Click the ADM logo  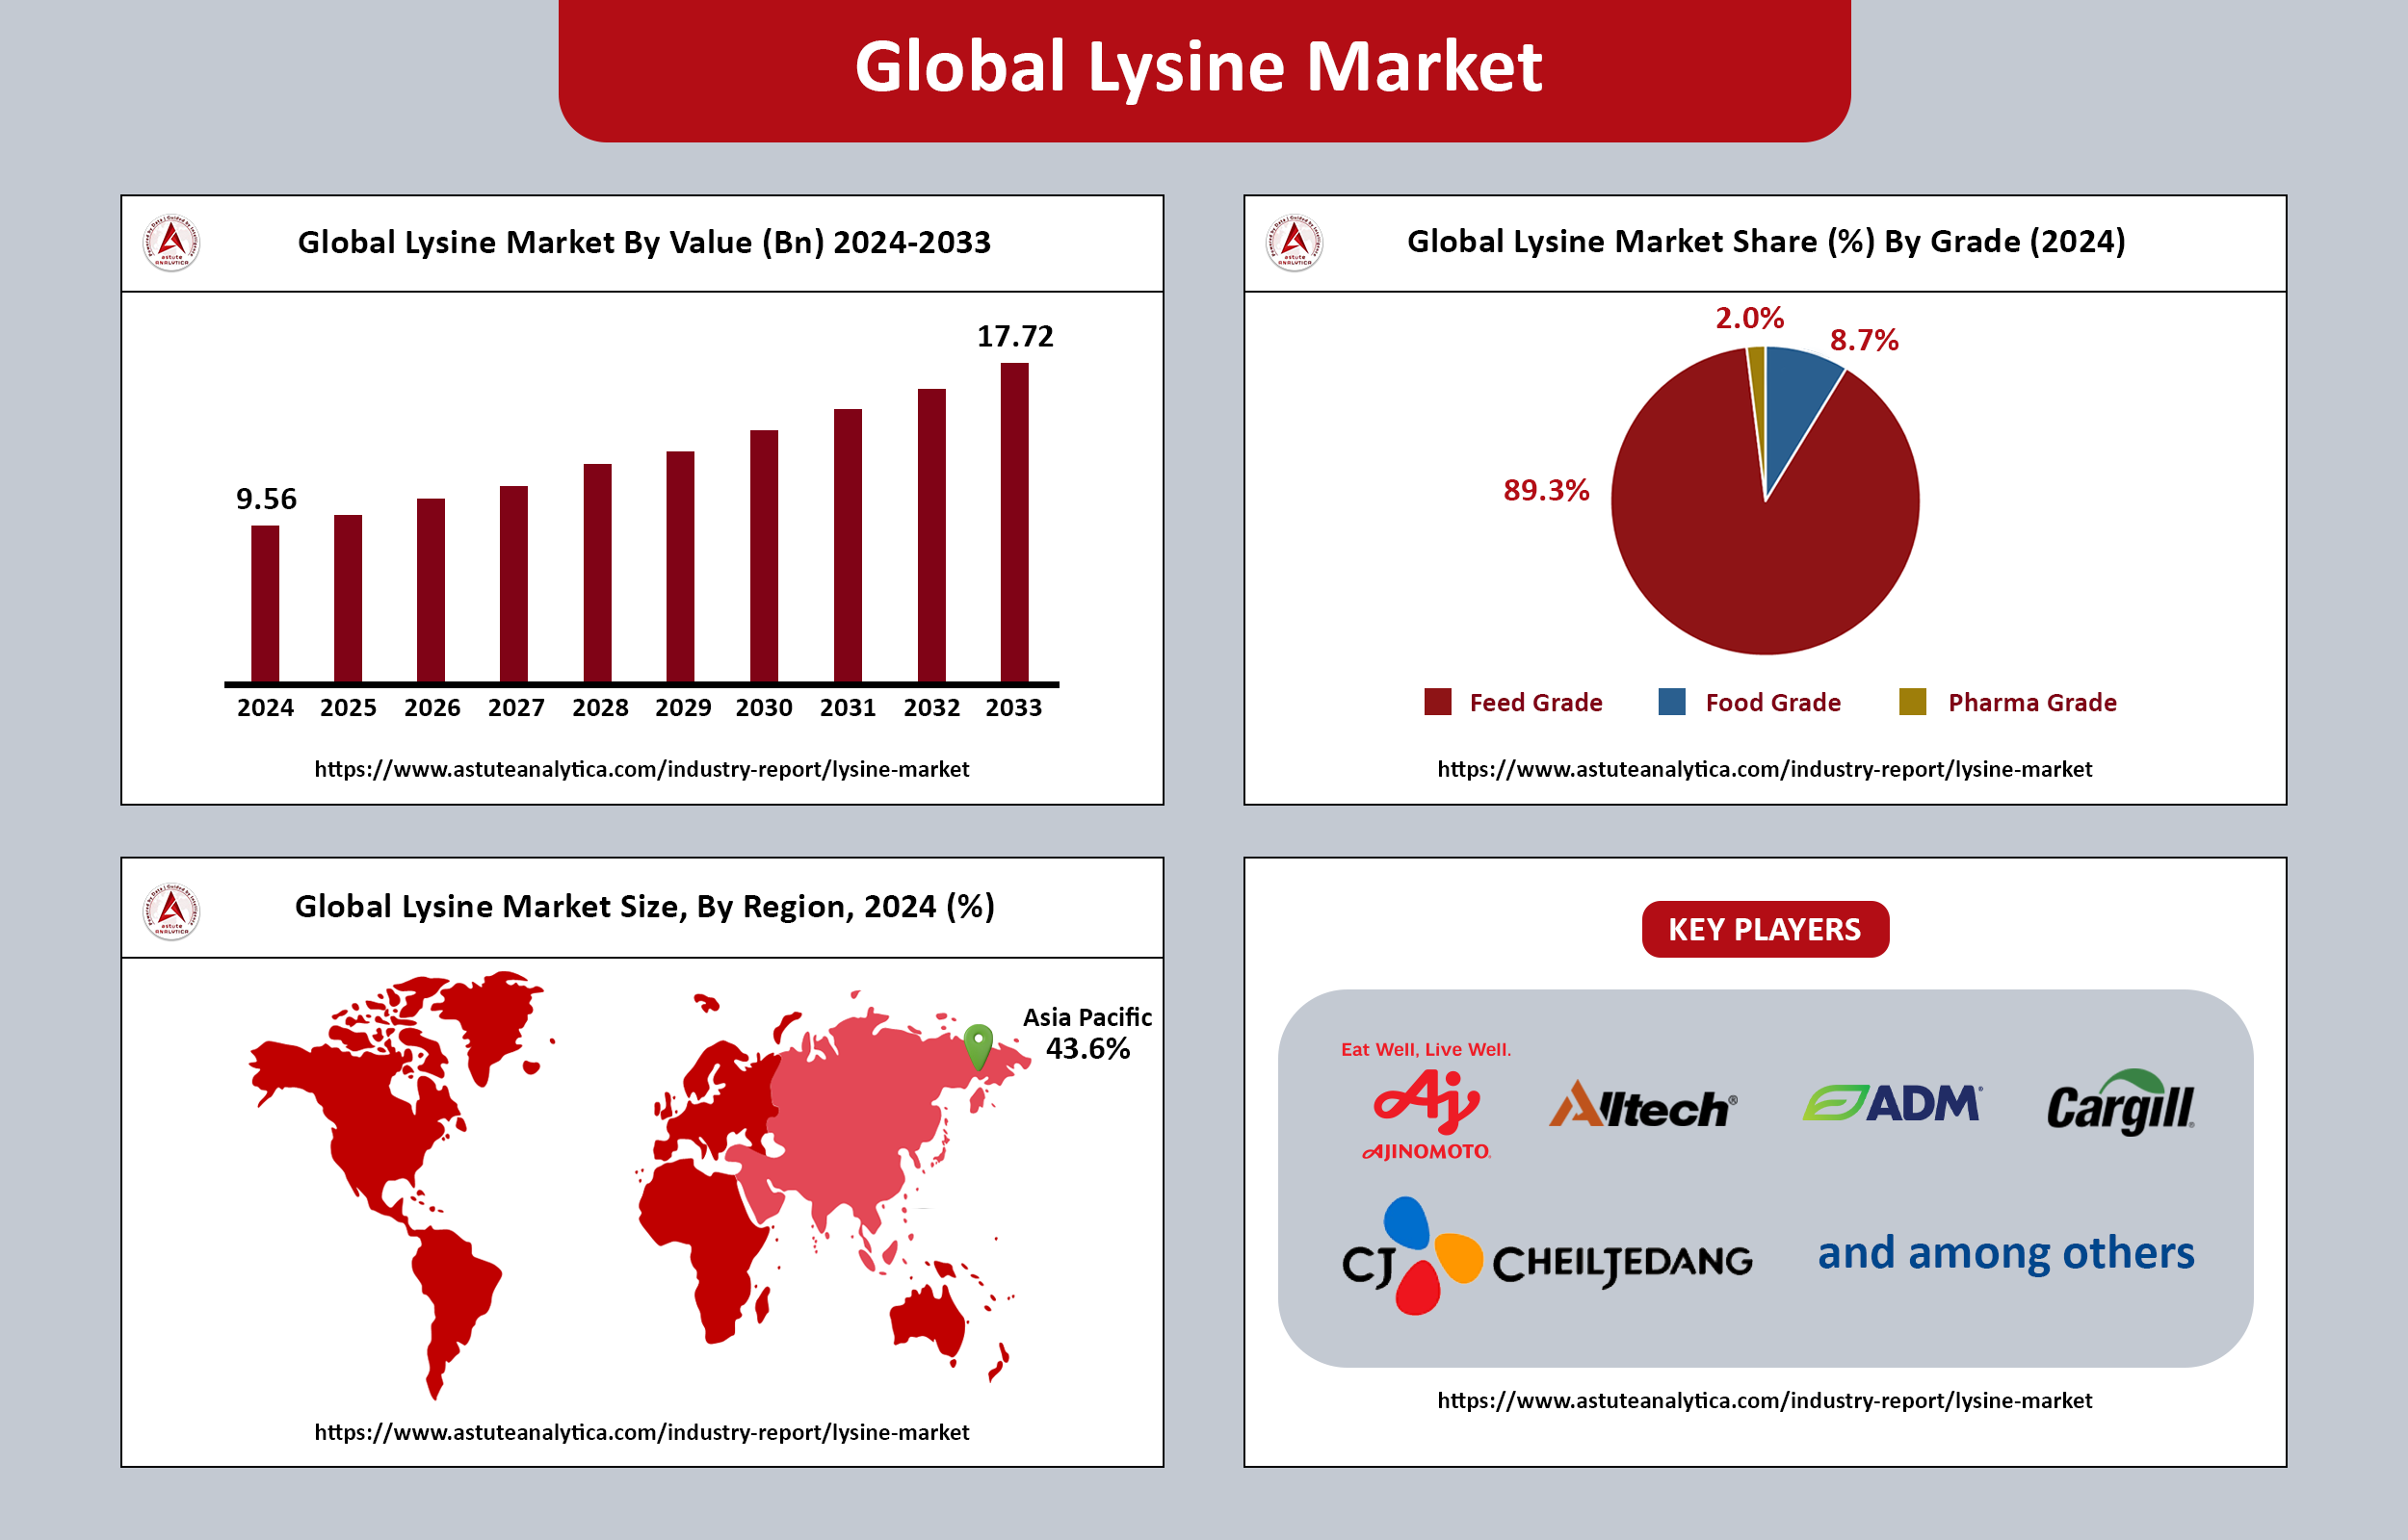tap(1892, 1103)
